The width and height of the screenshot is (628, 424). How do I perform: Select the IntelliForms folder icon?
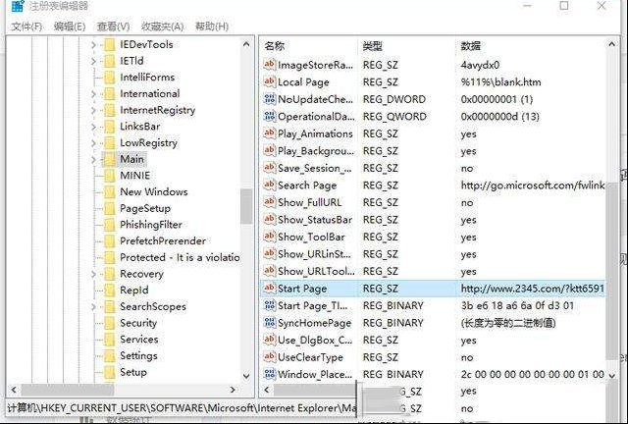(109, 78)
